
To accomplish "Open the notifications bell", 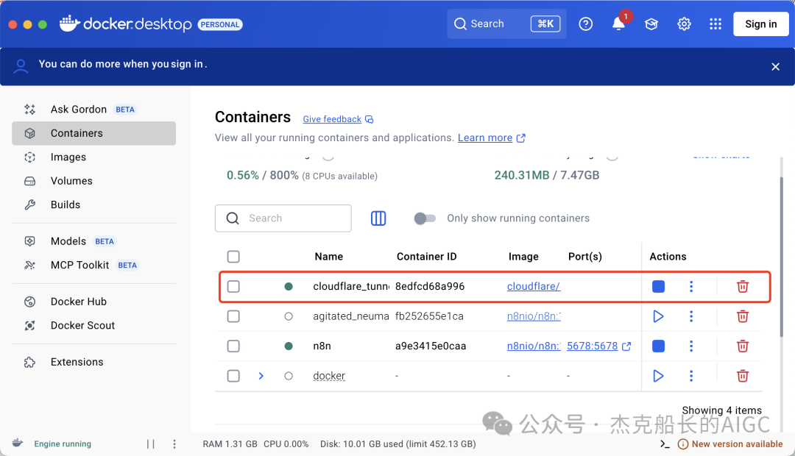I will 618,24.
